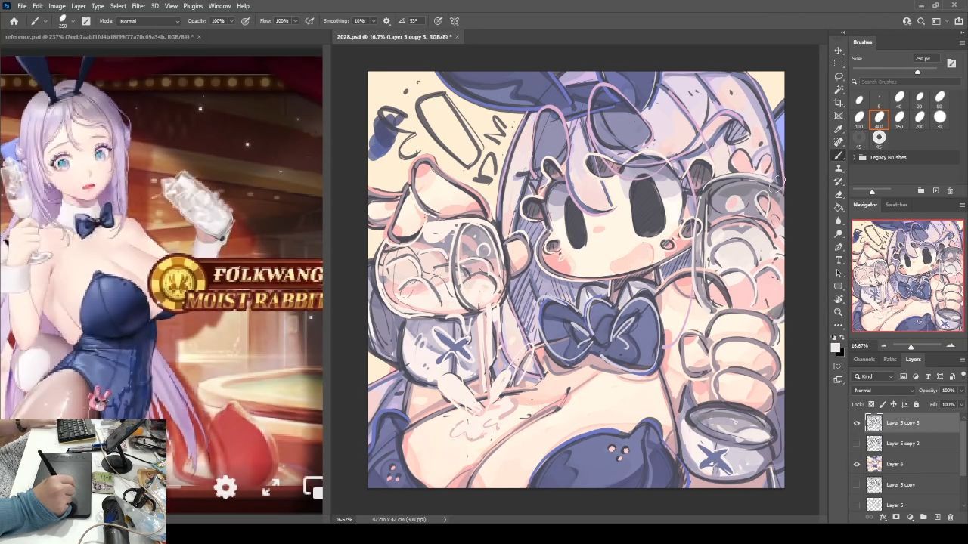Switch to the Swatches tab
Image resolution: width=968 pixels, height=544 pixels.
[x=897, y=205]
